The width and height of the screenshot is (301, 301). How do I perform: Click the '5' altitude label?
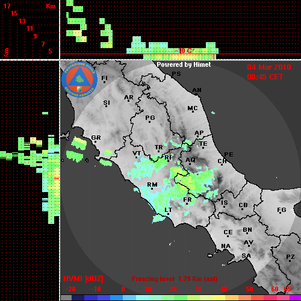50,51
